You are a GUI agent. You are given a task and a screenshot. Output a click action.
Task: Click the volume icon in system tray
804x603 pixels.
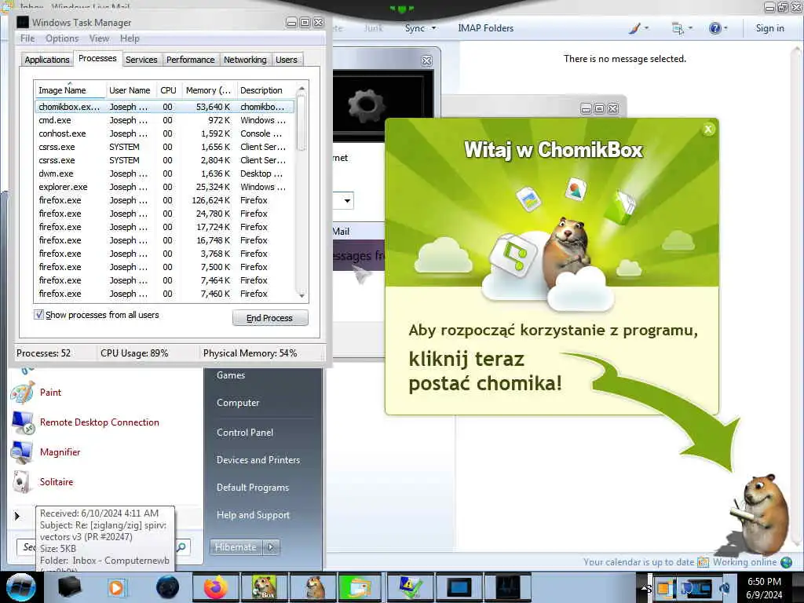725,587
